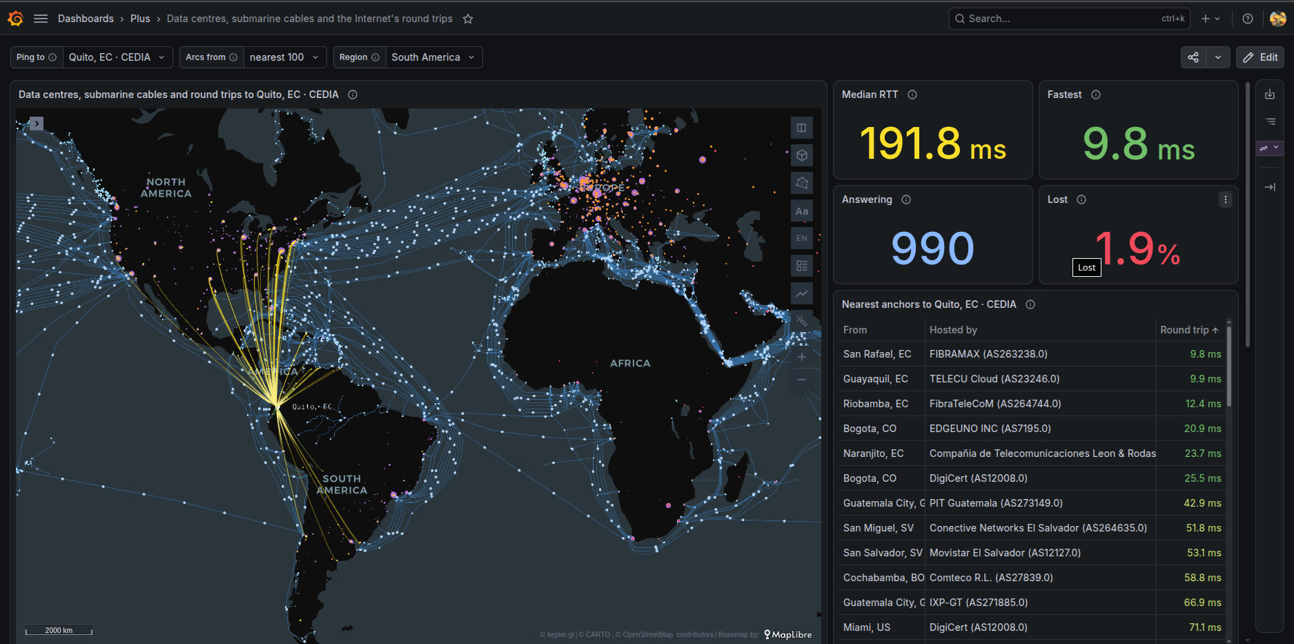The height and width of the screenshot is (644, 1294).
Task: Toggle split map view control
Action: tap(801, 128)
